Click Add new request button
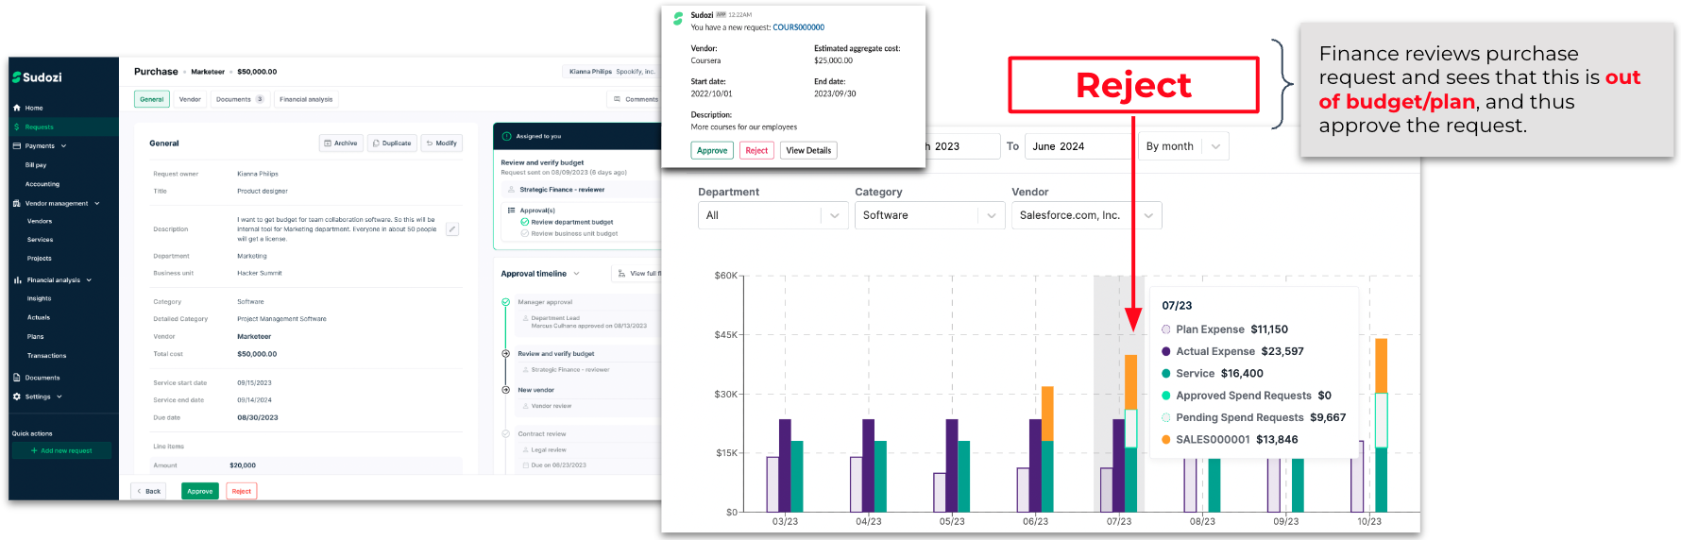1681x540 pixels. point(61,450)
